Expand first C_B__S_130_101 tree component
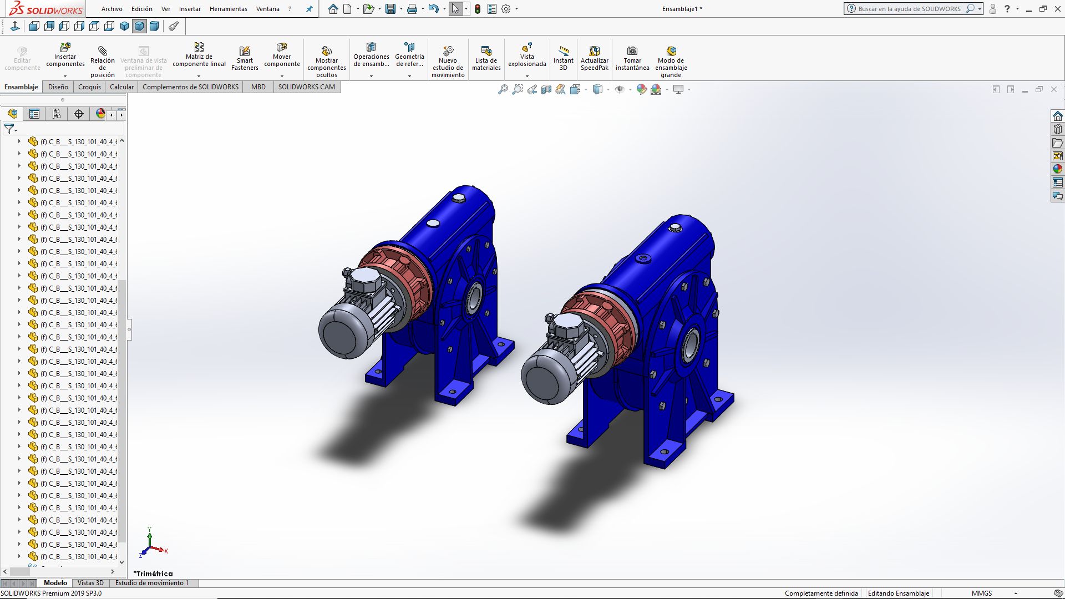The width and height of the screenshot is (1065, 599). coord(19,141)
